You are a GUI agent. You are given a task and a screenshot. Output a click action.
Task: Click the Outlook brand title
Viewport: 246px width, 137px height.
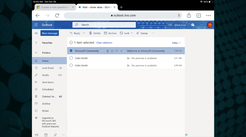47,25
